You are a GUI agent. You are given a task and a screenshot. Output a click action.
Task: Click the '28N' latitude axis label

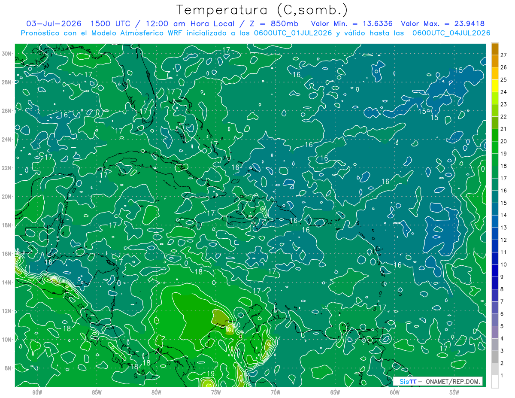[7, 82]
